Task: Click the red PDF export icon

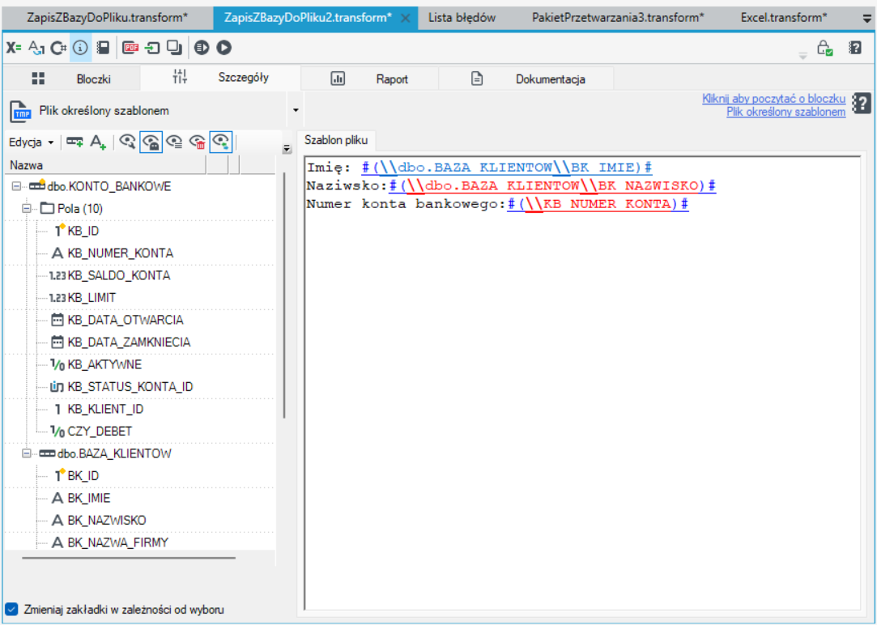Action: tap(130, 48)
